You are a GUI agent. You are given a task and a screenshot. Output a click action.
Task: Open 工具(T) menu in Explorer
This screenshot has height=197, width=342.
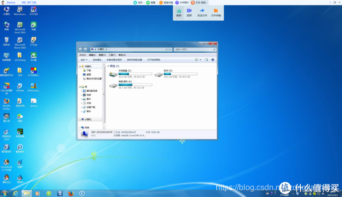(x=112, y=55)
